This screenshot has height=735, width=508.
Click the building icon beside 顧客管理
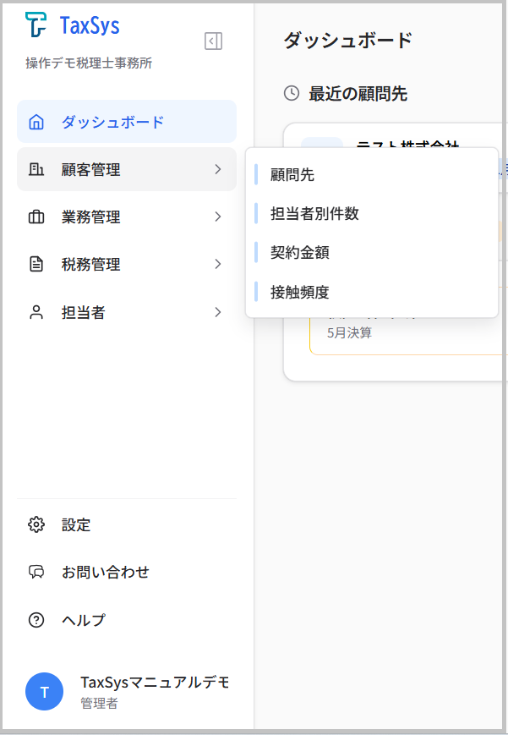(36, 169)
